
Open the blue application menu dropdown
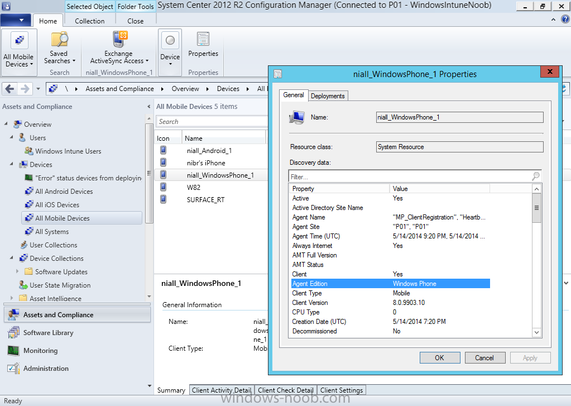[x=15, y=20]
